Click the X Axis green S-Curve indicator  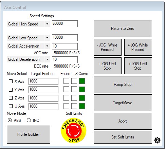82,81
